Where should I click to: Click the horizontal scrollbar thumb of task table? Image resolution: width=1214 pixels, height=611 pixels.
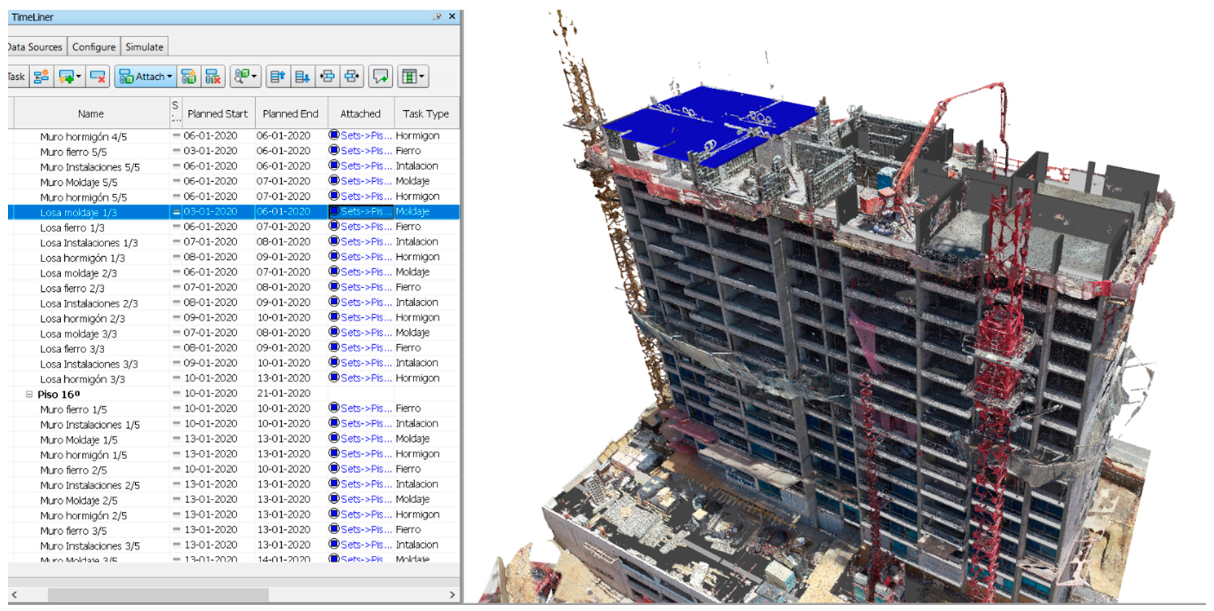click(x=158, y=595)
